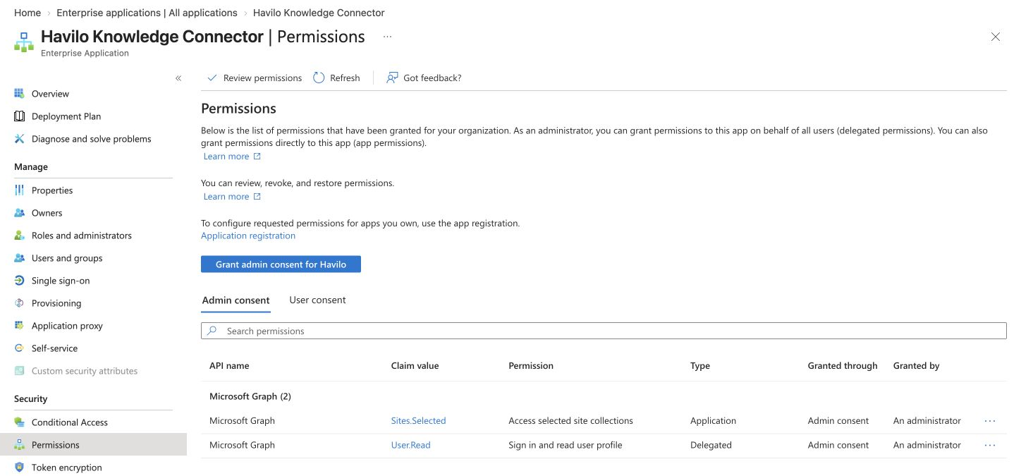Click the 'Delegated' type cell

pyautogui.click(x=711, y=445)
